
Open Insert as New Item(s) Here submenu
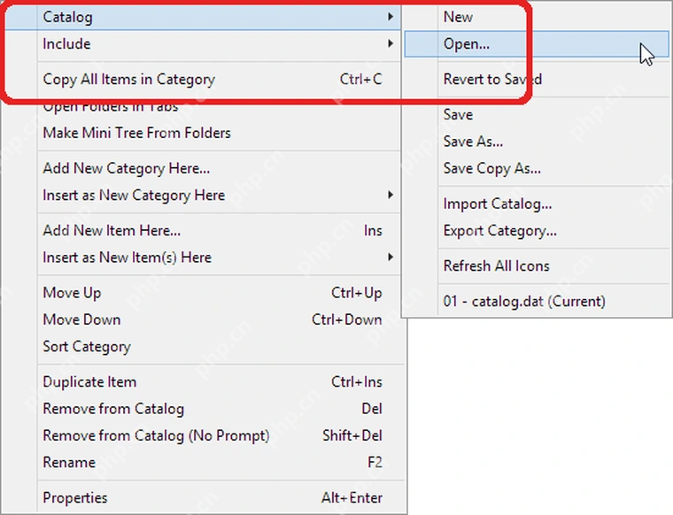201,257
